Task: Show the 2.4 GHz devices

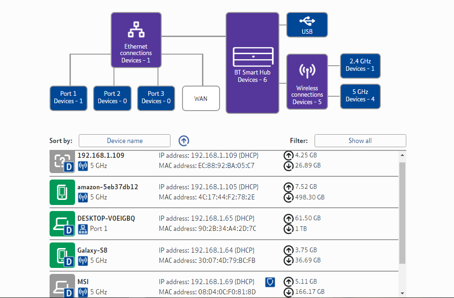Action: pos(360,65)
